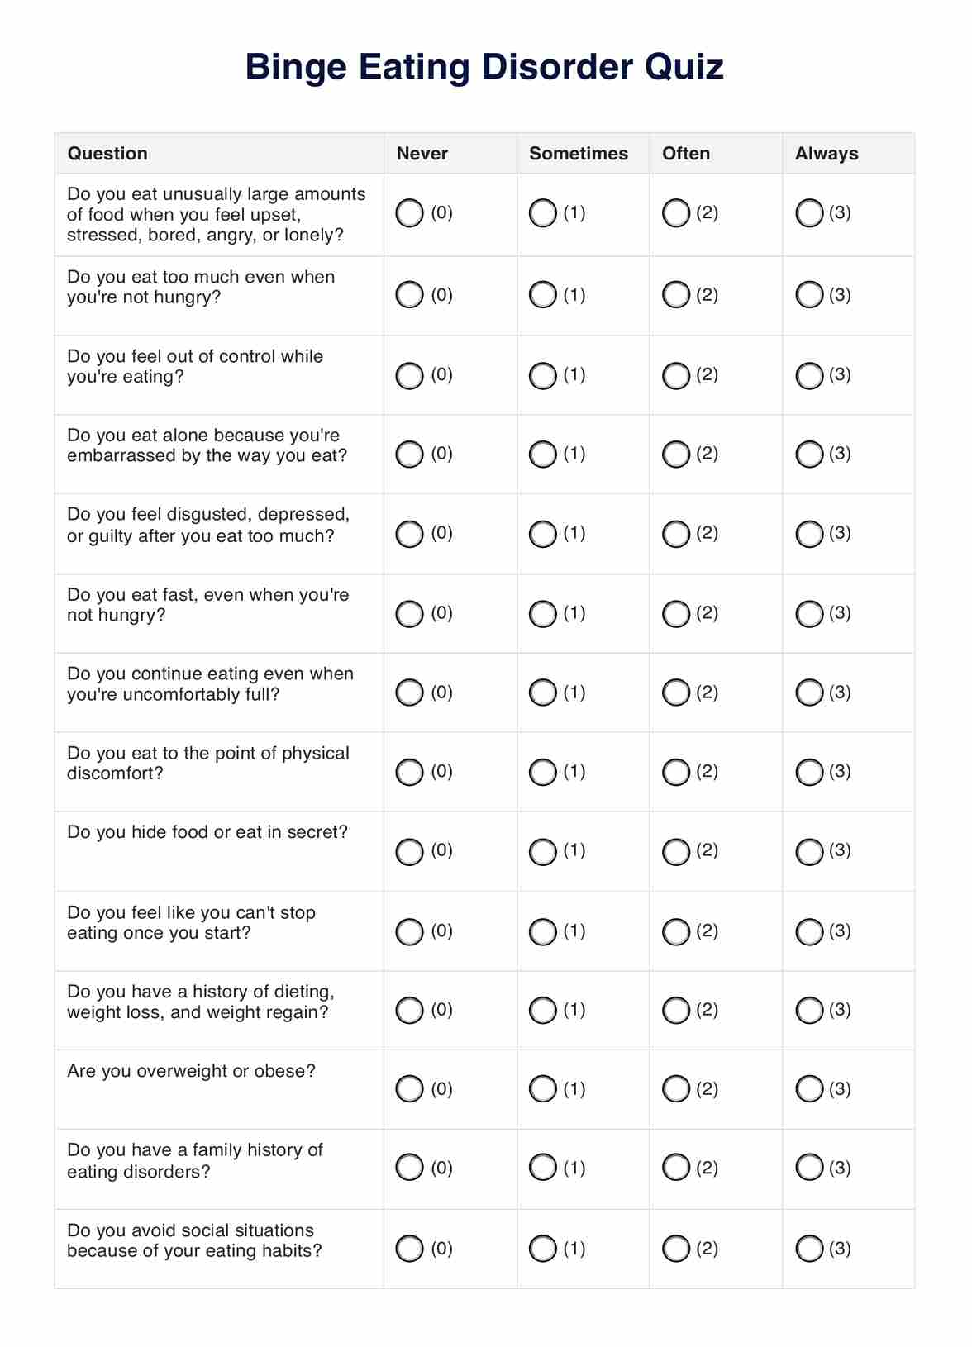The width and height of the screenshot is (972, 1347).
Task: Select Often for can't stop eating question
Action: click(x=675, y=931)
